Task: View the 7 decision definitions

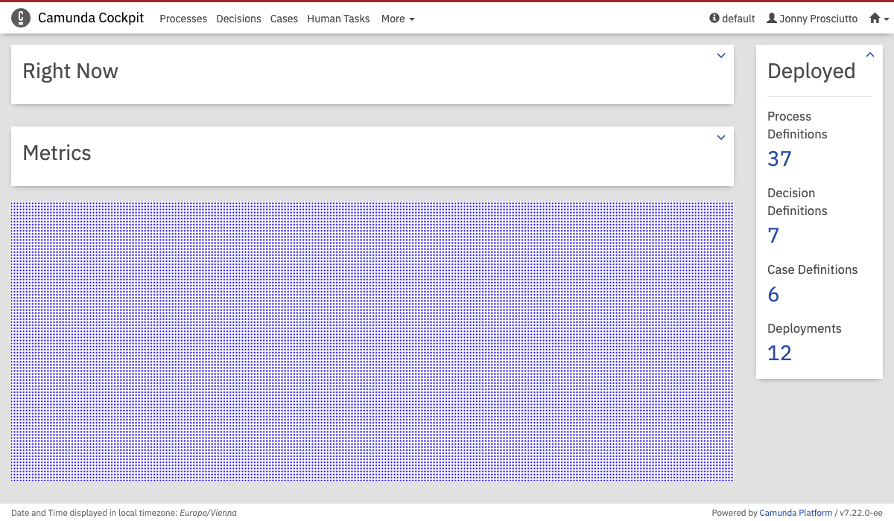Action: 773,235
